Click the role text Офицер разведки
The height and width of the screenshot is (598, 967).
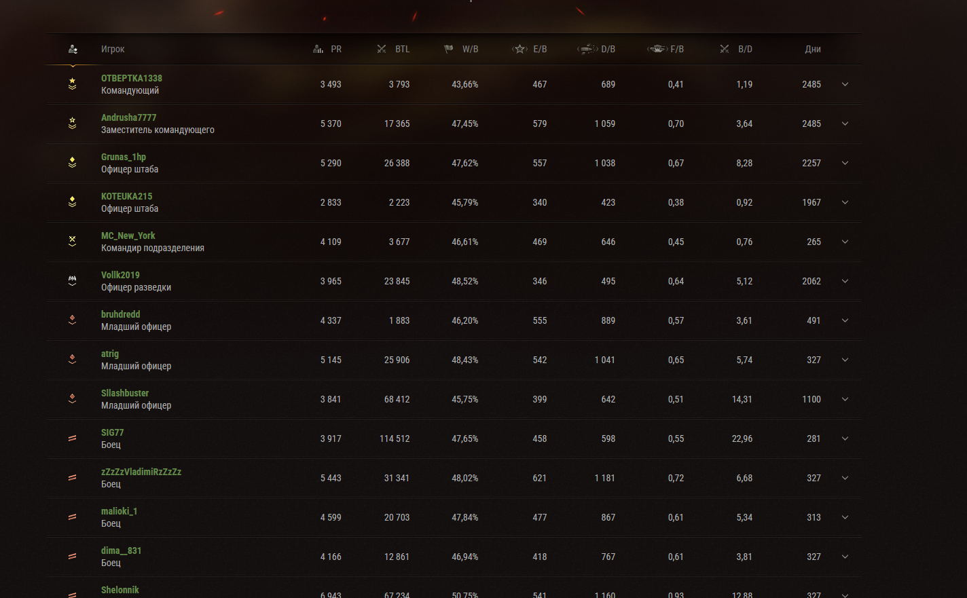(x=136, y=287)
